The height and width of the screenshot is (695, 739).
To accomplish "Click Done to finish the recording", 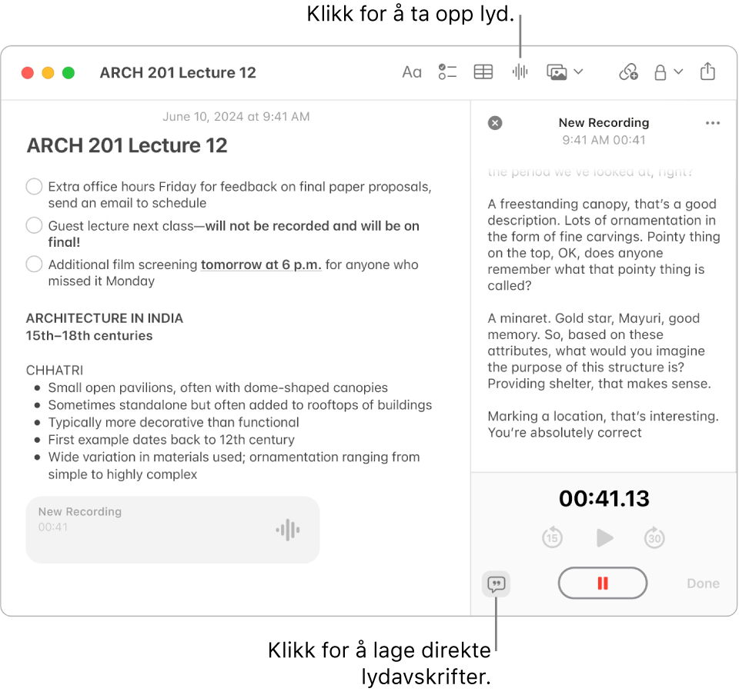I will (703, 584).
